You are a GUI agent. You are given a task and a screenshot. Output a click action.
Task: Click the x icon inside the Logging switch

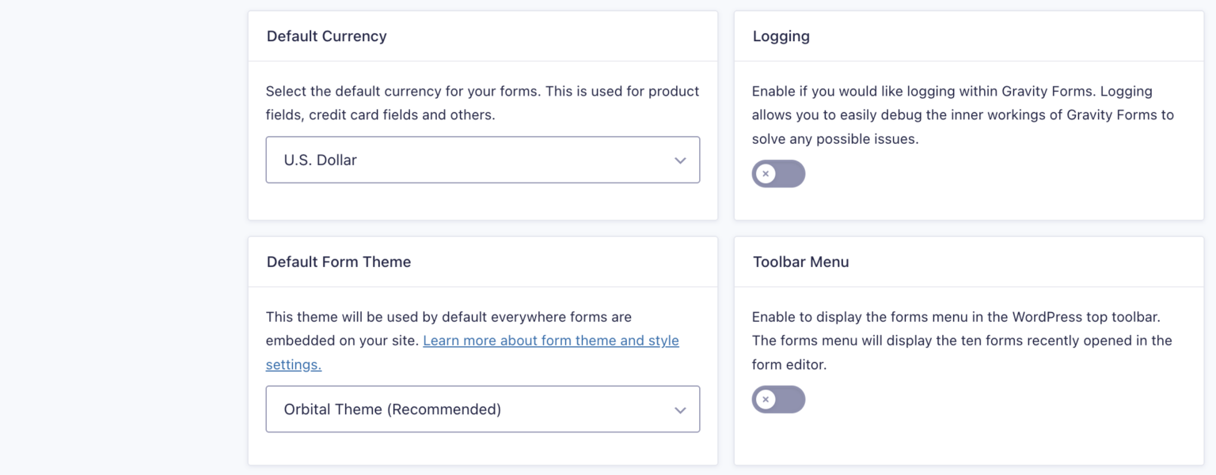click(766, 173)
